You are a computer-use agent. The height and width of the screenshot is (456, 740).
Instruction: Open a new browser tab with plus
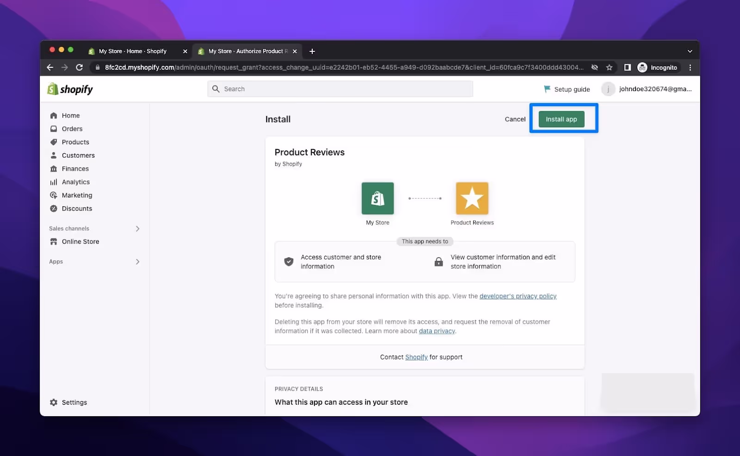coord(312,51)
